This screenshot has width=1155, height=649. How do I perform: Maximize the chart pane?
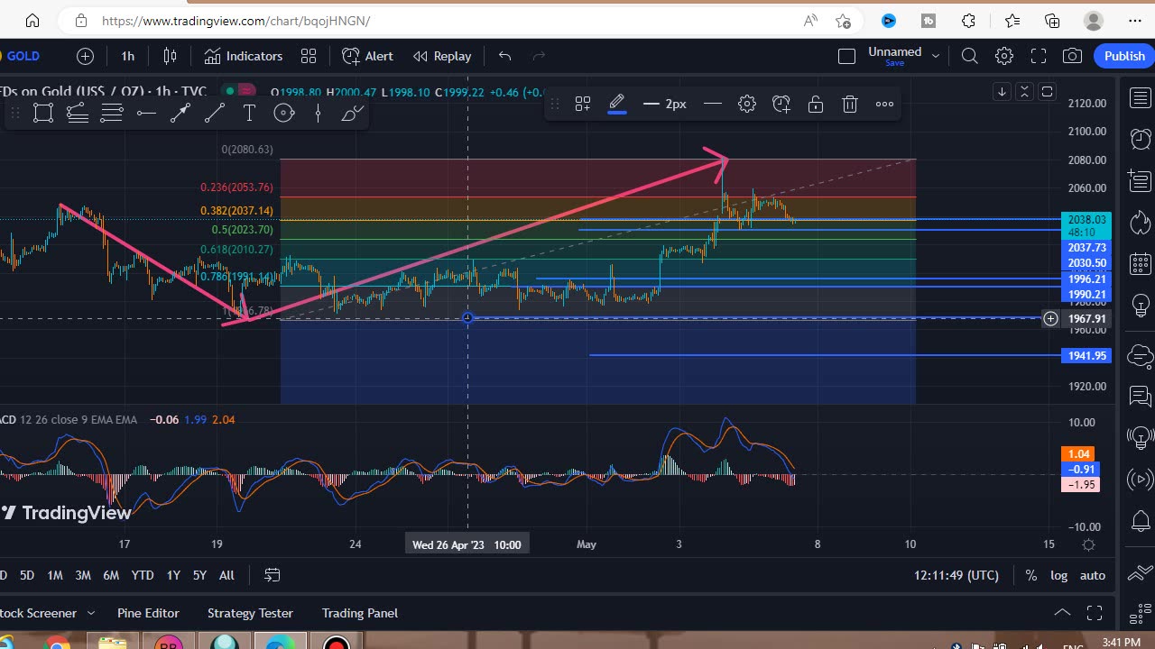(1047, 91)
